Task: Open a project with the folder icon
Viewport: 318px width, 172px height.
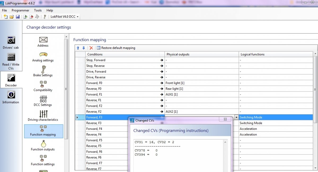Action: (x=12, y=17)
